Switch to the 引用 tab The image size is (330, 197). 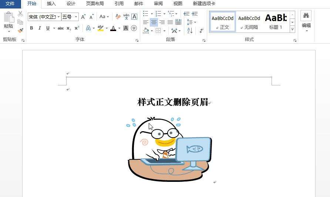click(119, 4)
